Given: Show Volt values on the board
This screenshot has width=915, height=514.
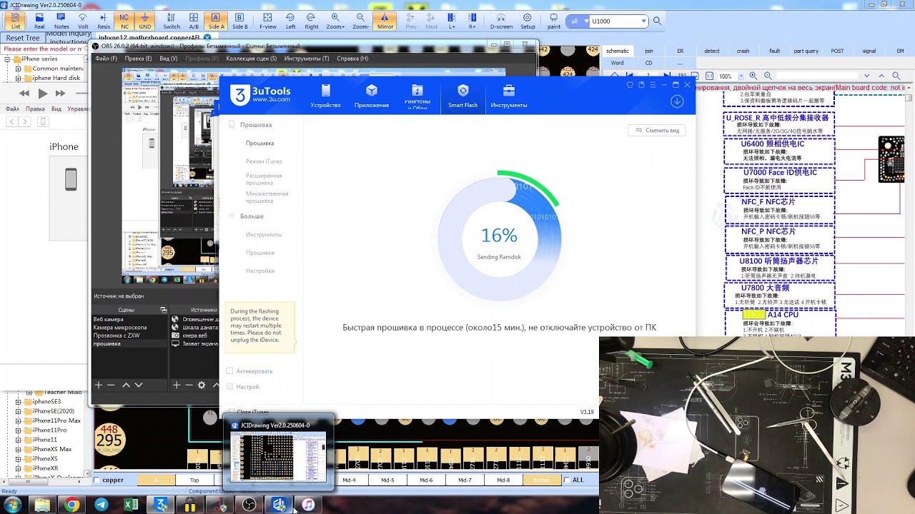Looking at the screenshot, I should [x=83, y=21].
